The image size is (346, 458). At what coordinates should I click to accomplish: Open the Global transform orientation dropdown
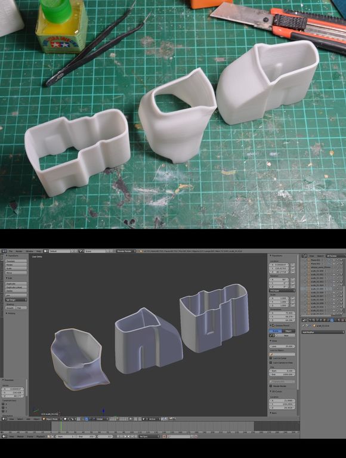coord(102,419)
